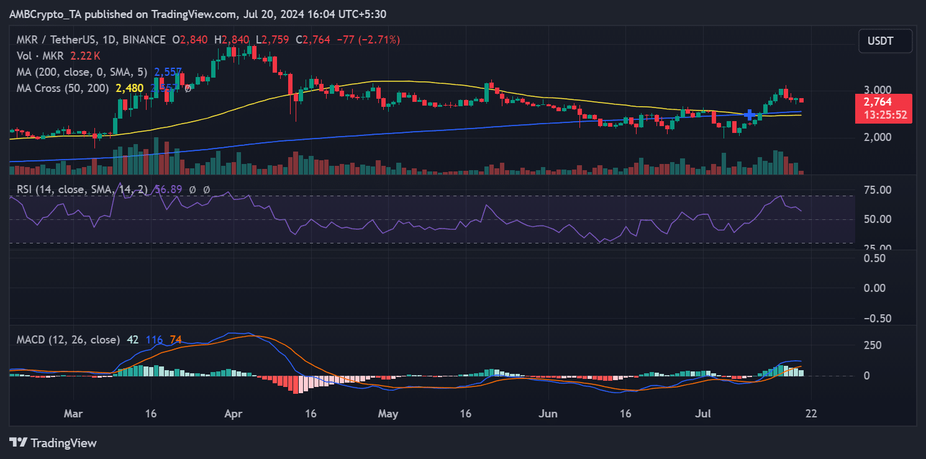This screenshot has width=926, height=459.
Task: Click the 50.00 RSI axis label
Action: [877, 219]
